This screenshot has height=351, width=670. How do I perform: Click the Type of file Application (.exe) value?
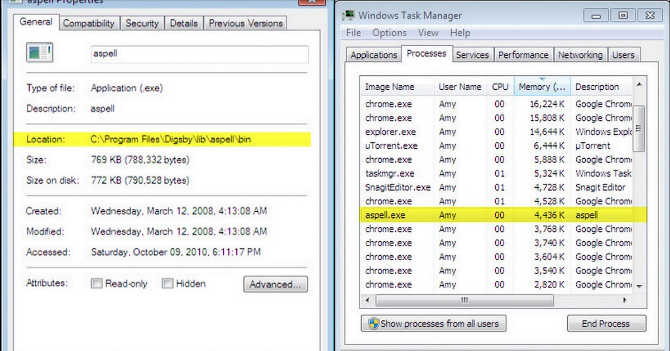(127, 88)
